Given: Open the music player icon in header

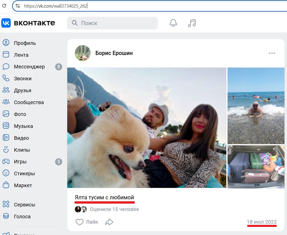Looking at the screenshot, I should (x=191, y=23).
